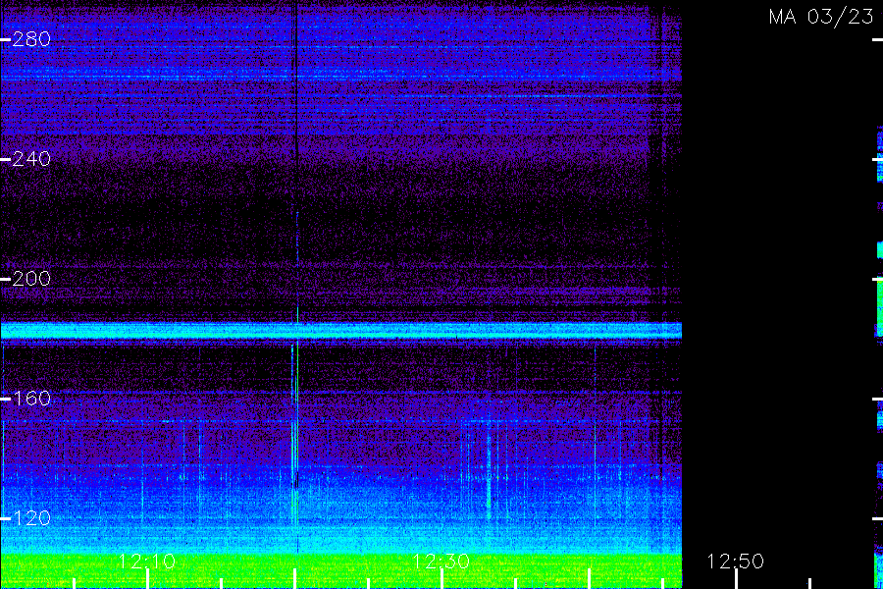Click the 280 frequency axis label
This screenshot has width=883, height=589.
click(31, 39)
